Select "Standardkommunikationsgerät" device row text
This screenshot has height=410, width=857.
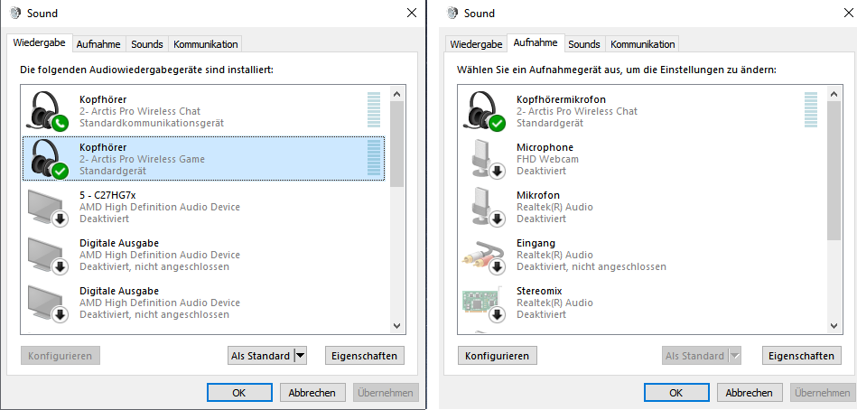coord(152,123)
